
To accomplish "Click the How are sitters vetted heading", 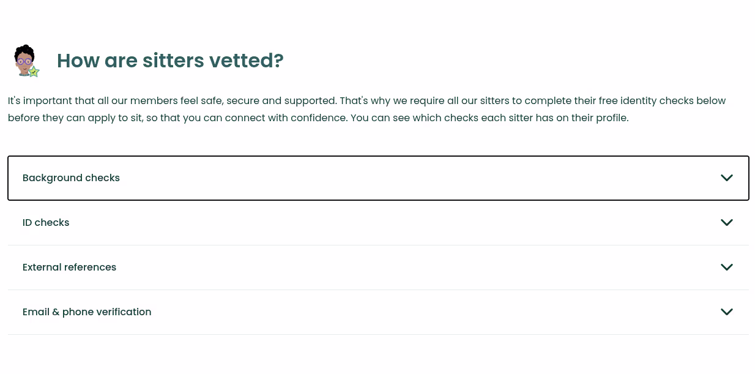I will 170,61.
